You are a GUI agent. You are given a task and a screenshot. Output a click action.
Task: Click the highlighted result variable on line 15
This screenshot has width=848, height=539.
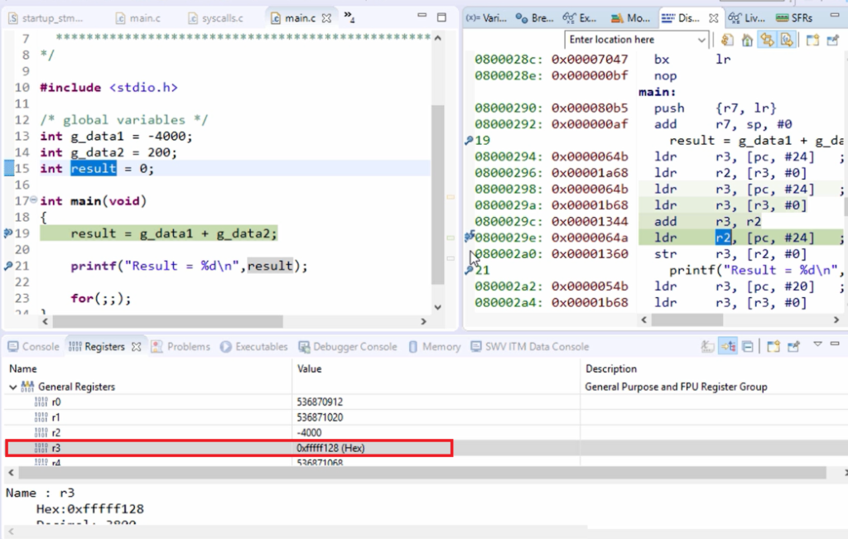[x=94, y=168]
